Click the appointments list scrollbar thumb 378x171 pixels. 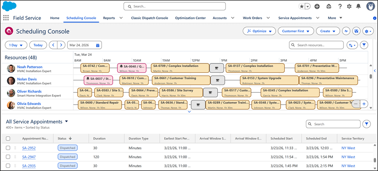pyautogui.click(x=375, y=161)
